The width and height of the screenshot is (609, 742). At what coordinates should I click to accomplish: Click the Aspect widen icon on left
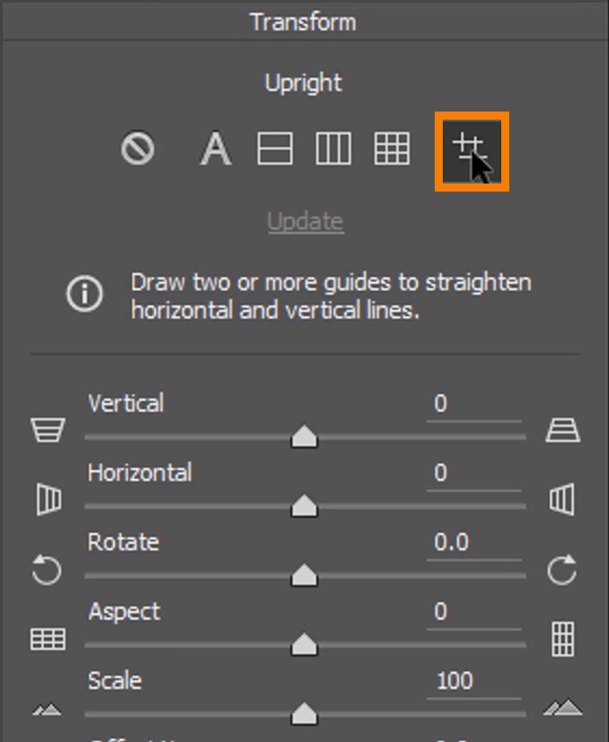coord(47,639)
